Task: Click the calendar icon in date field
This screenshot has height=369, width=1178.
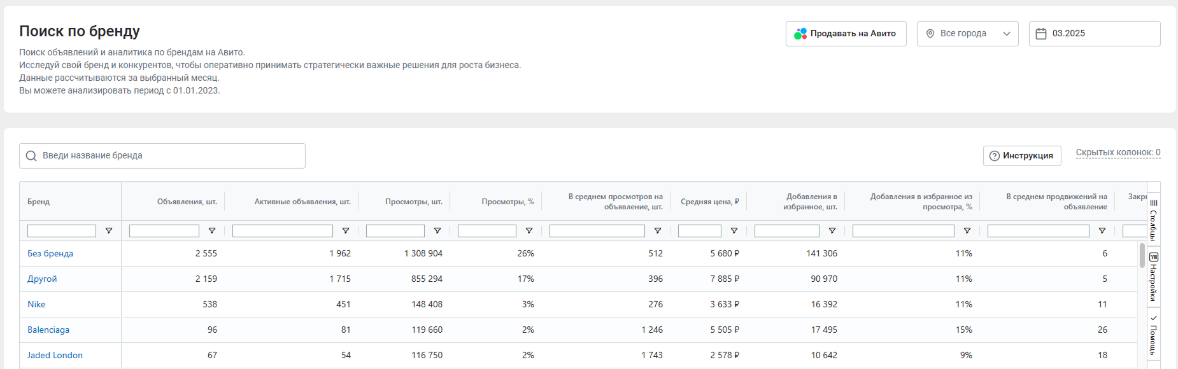Action: (1041, 34)
